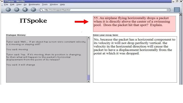Click dialogue history scroll down arrow

[88, 81]
